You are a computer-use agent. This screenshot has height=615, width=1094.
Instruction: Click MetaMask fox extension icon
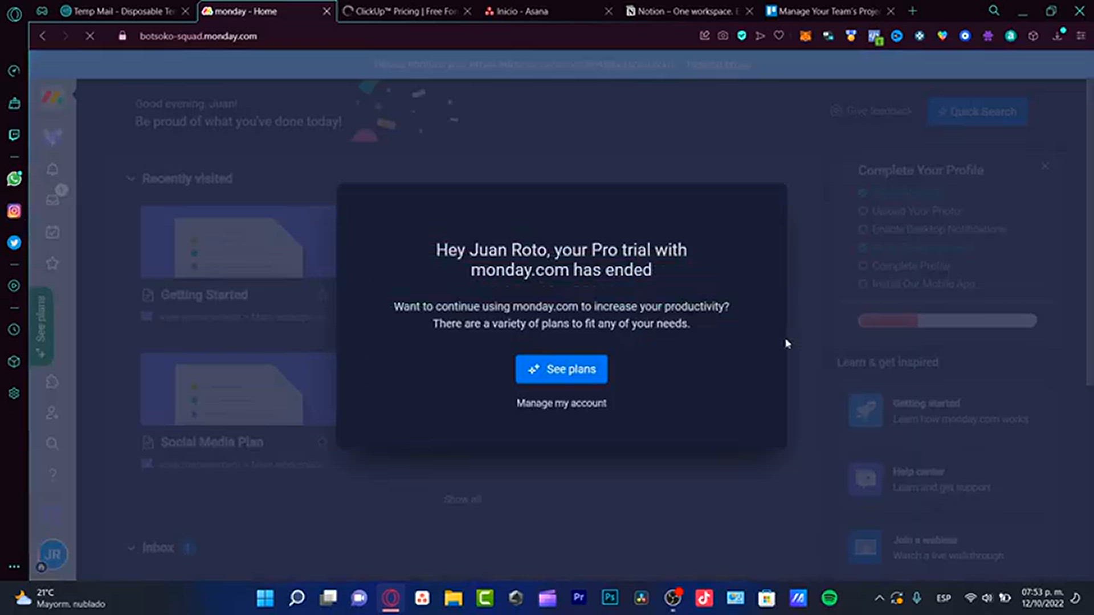[x=805, y=36]
